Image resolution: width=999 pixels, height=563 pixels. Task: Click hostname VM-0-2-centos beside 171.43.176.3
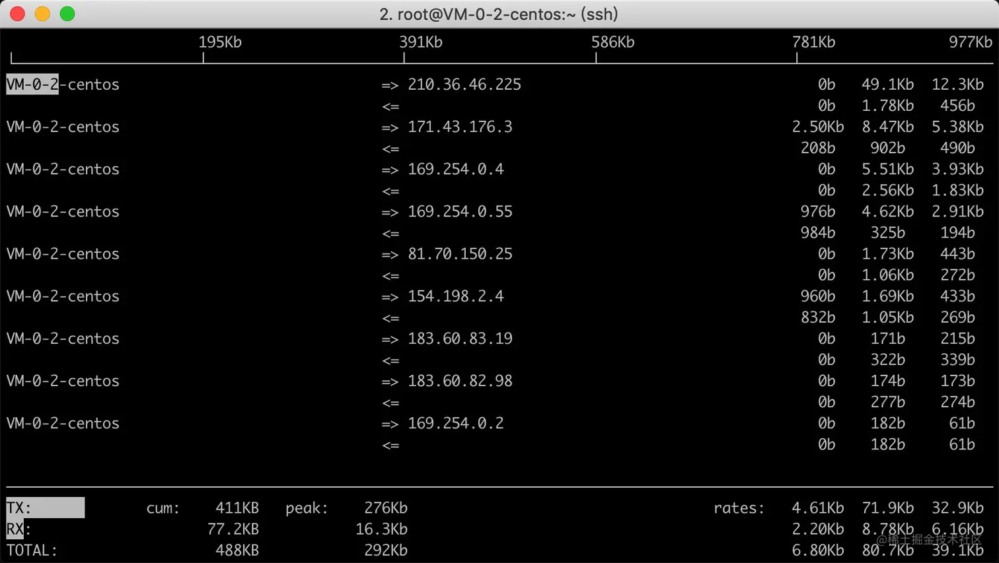click(63, 127)
